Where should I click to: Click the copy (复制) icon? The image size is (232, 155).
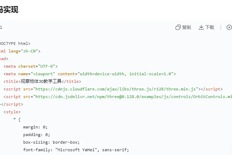coord(178,27)
